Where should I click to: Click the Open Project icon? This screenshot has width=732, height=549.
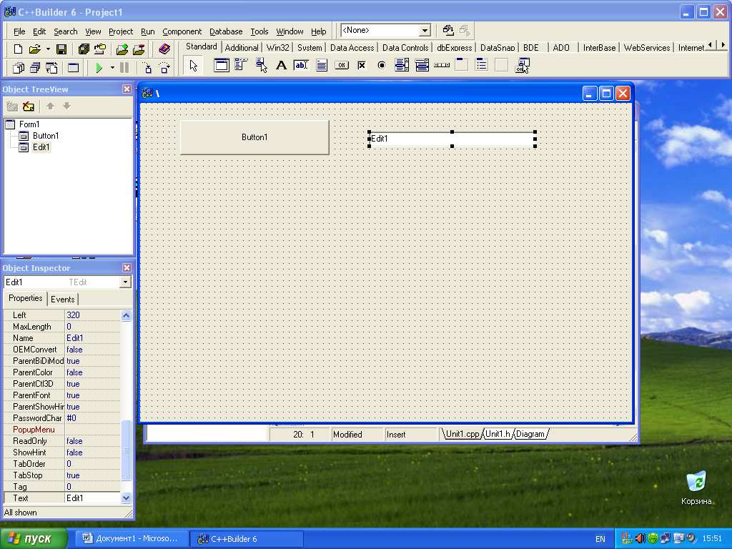tap(100, 49)
